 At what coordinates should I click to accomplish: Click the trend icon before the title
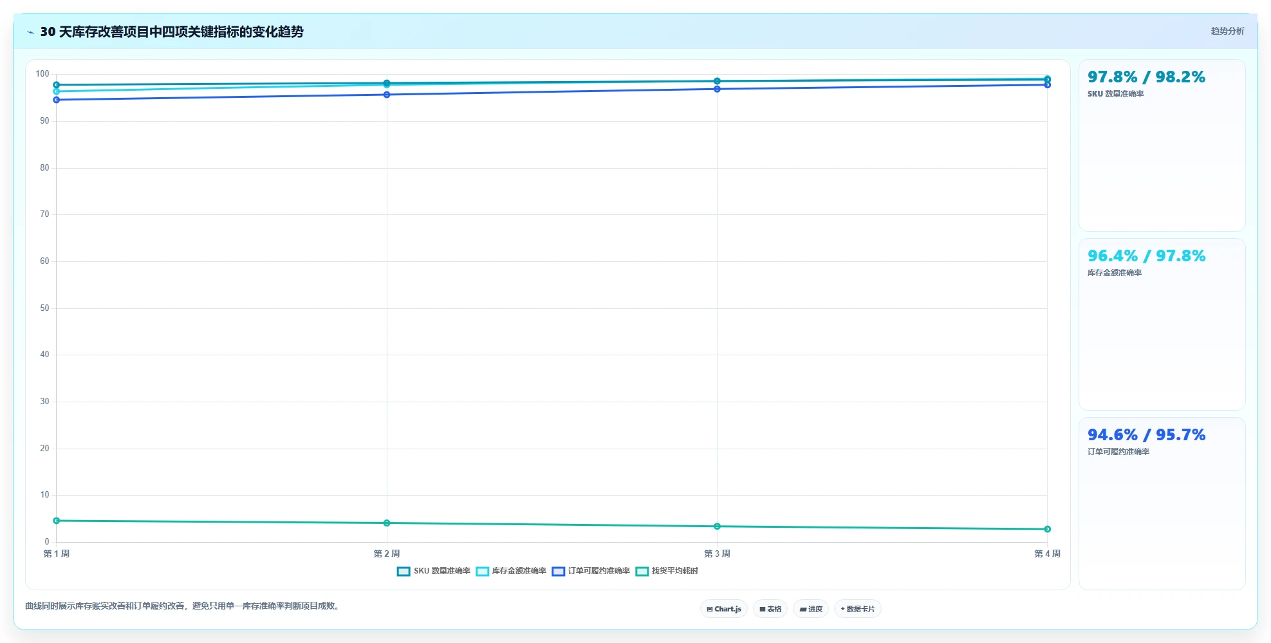(30, 32)
